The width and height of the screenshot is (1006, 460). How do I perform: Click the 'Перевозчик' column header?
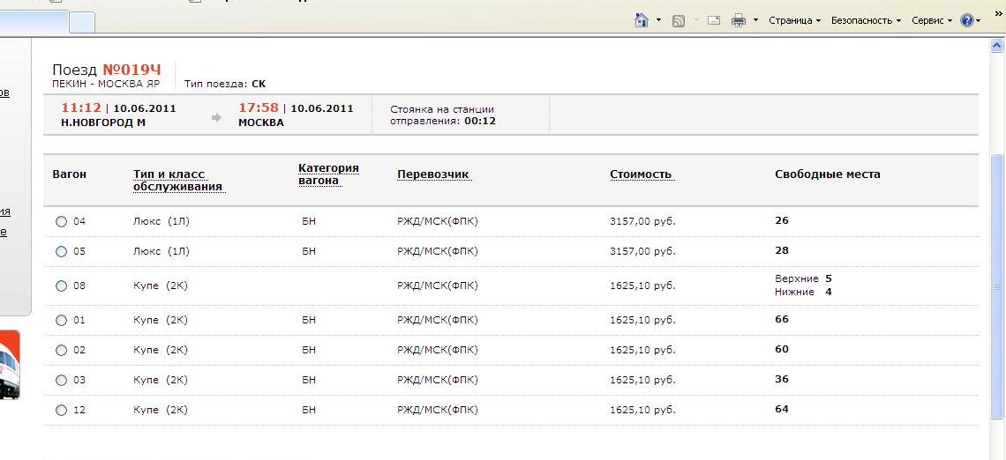click(433, 174)
